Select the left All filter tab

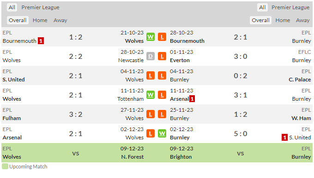(12, 7)
